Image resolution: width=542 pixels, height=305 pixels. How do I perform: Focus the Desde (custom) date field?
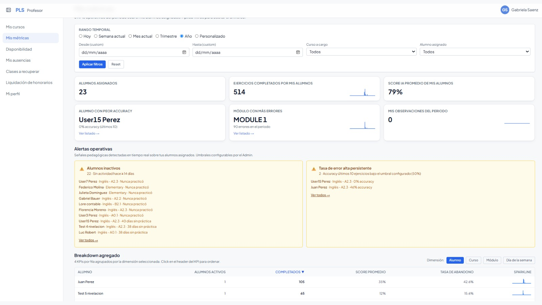click(x=134, y=52)
